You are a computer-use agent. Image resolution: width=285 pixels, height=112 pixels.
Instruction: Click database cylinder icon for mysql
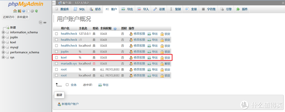(x=7, y=48)
